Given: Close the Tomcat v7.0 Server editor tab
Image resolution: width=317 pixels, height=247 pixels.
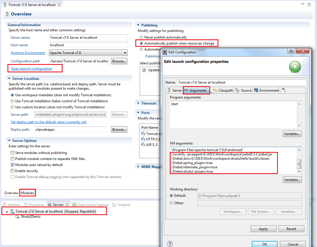Looking at the screenshot, I should (59, 5).
